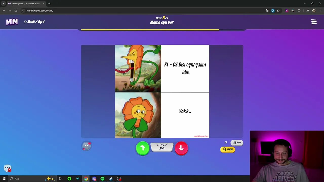Open the glasses-face extension icon
The height and width of the screenshot is (182, 324).
(x=293, y=11)
